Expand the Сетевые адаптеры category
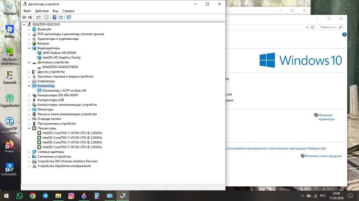This screenshot has width=359, height=201. [29, 152]
